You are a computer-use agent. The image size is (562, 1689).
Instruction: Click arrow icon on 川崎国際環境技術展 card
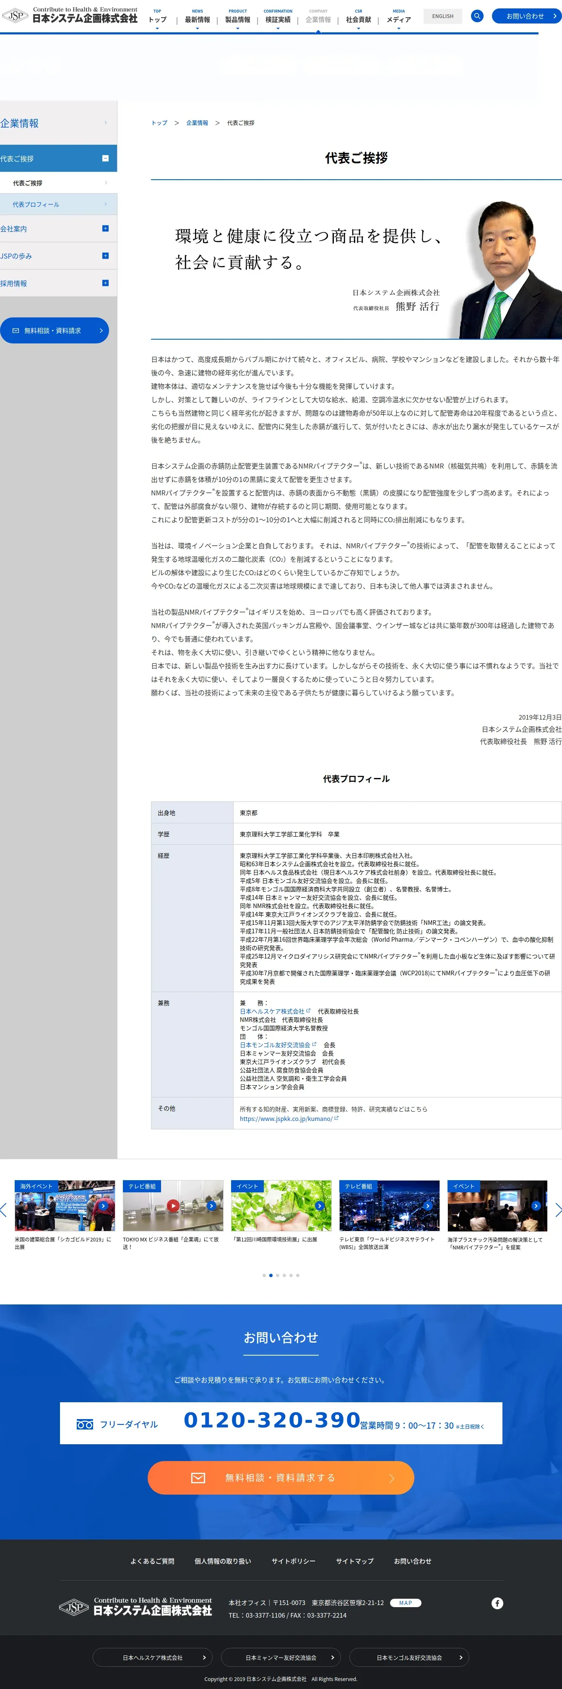[x=320, y=1206]
